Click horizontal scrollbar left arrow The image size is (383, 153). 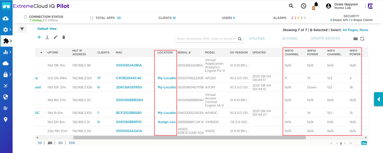click(37, 138)
